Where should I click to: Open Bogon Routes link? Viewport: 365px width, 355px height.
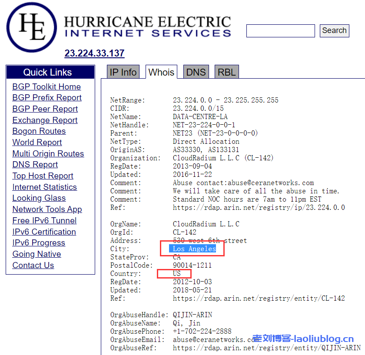(x=39, y=131)
